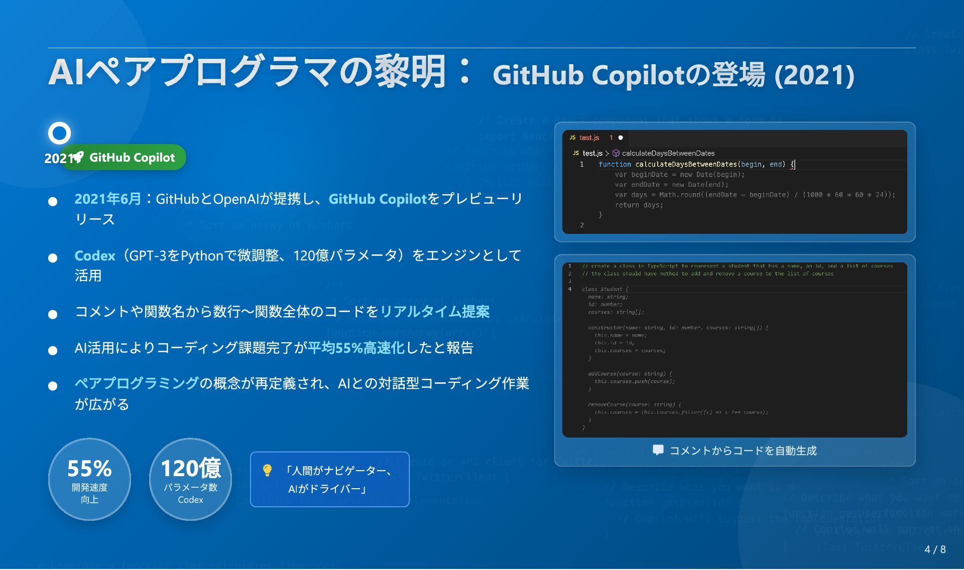The height and width of the screenshot is (570, 964).
Task: Click highlighted text リアルタイム提案
Action: [434, 312]
